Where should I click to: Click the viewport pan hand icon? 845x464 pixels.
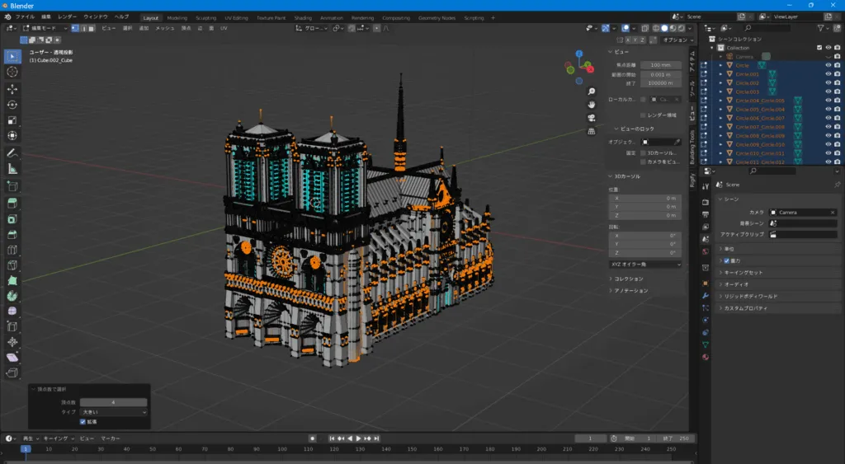[x=591, y=105]
